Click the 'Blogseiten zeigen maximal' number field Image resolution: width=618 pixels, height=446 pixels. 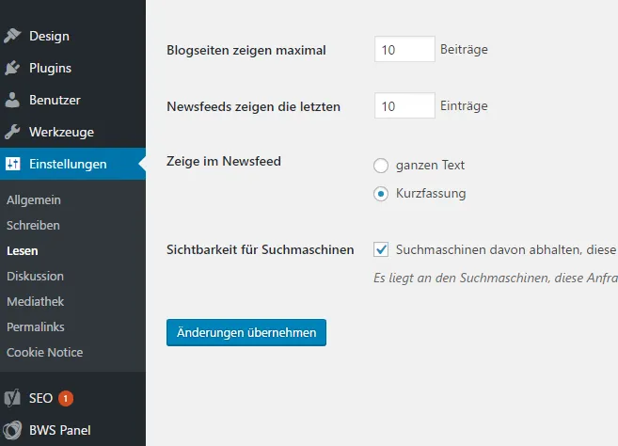tap(404, 49)
